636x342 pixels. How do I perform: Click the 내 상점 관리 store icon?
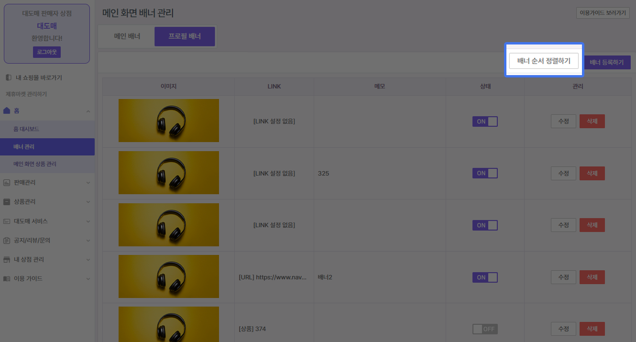click(x=7, y=260)
